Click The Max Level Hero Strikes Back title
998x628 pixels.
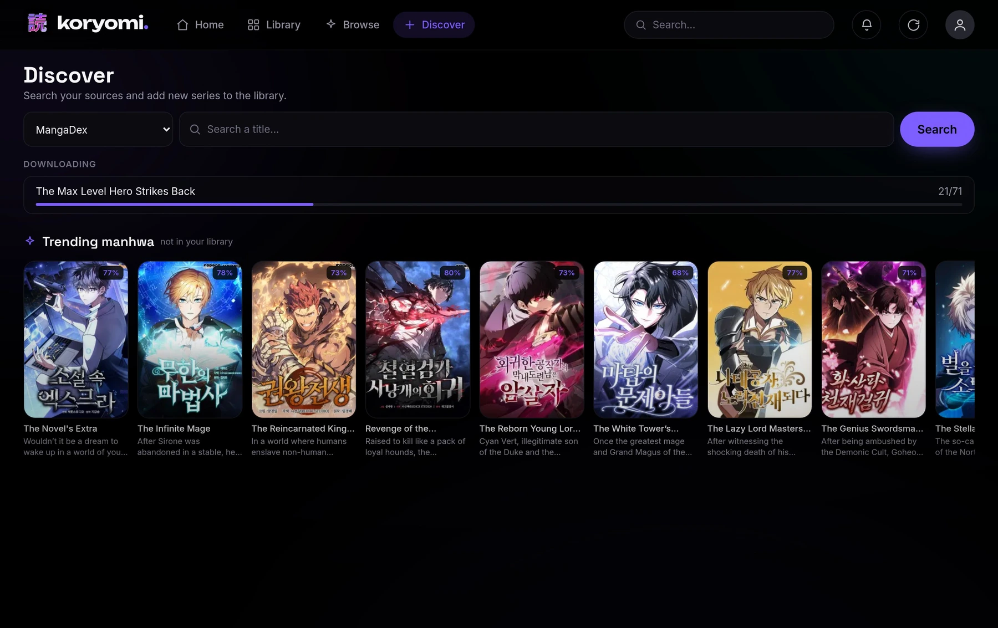(x=115, y=191)
